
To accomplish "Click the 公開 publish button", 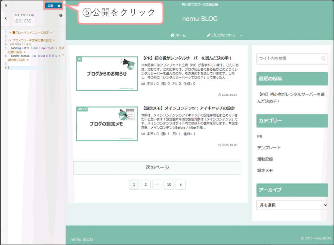I will [50, 6].
